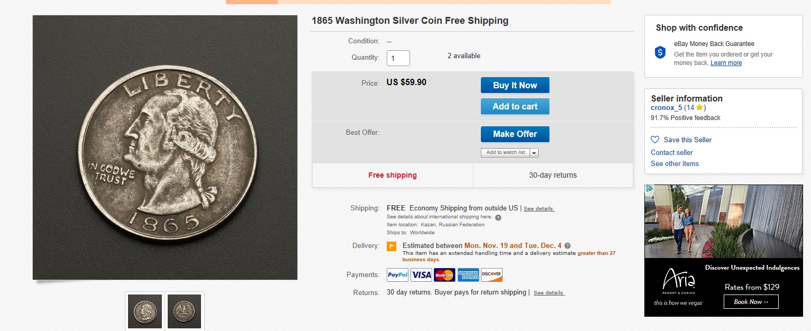The image size is (811, 331).
Task: Click the eBay Money Back Guarantee shield icon
Action: [x=660, y=52]
